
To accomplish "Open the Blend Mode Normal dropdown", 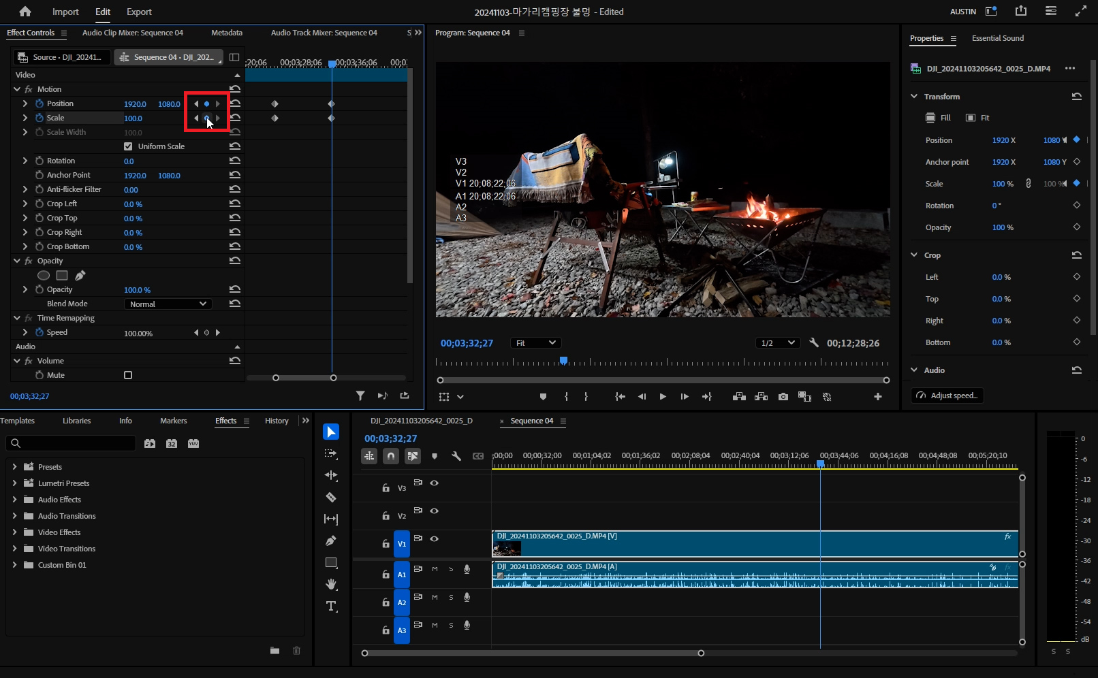I will pyautogui.click(x=168, y=304).
